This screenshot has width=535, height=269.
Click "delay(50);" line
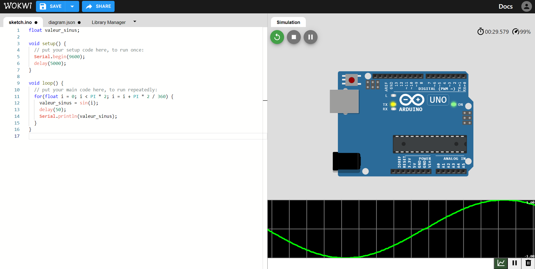click(53, 109)
